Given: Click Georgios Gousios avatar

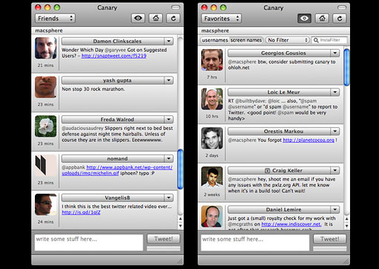Looking at the screenshot, I should (212, 60).
